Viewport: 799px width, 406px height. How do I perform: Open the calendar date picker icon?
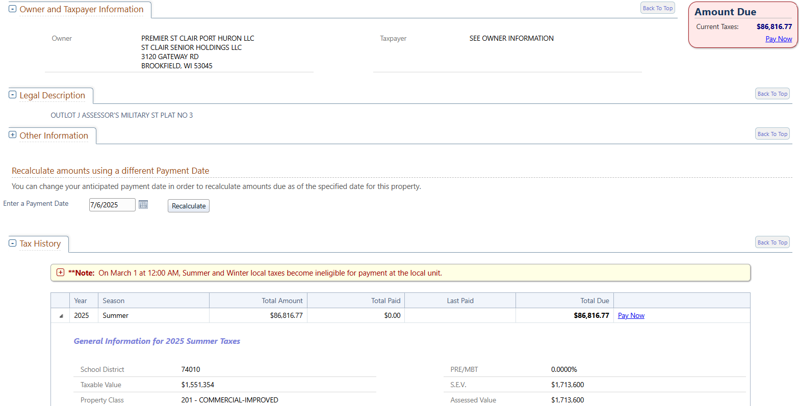[x=143, y=205]
